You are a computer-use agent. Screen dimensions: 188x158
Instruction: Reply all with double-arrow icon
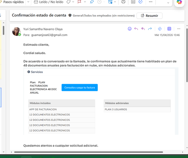coord(143,29)
